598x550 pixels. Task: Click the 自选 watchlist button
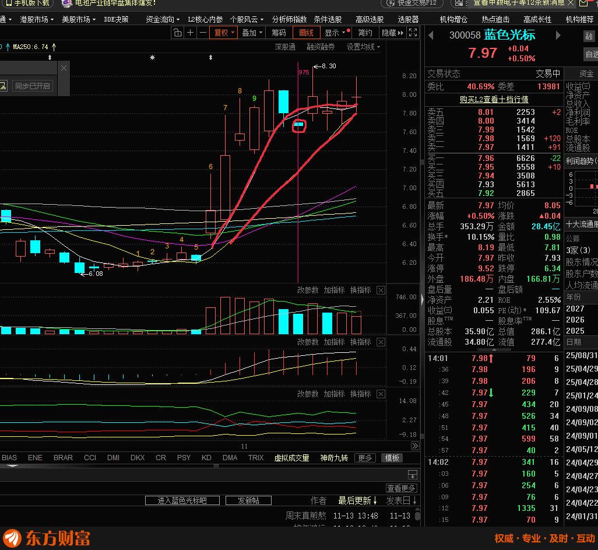[x=592, y=55]
